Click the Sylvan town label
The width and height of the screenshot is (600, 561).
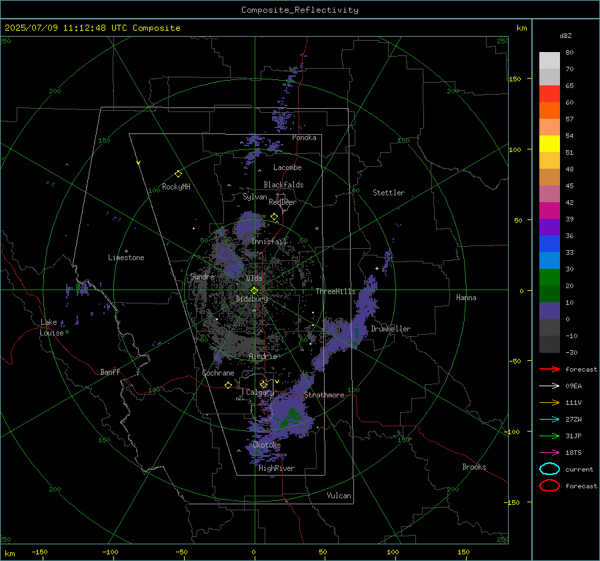(x=255, y=197)
